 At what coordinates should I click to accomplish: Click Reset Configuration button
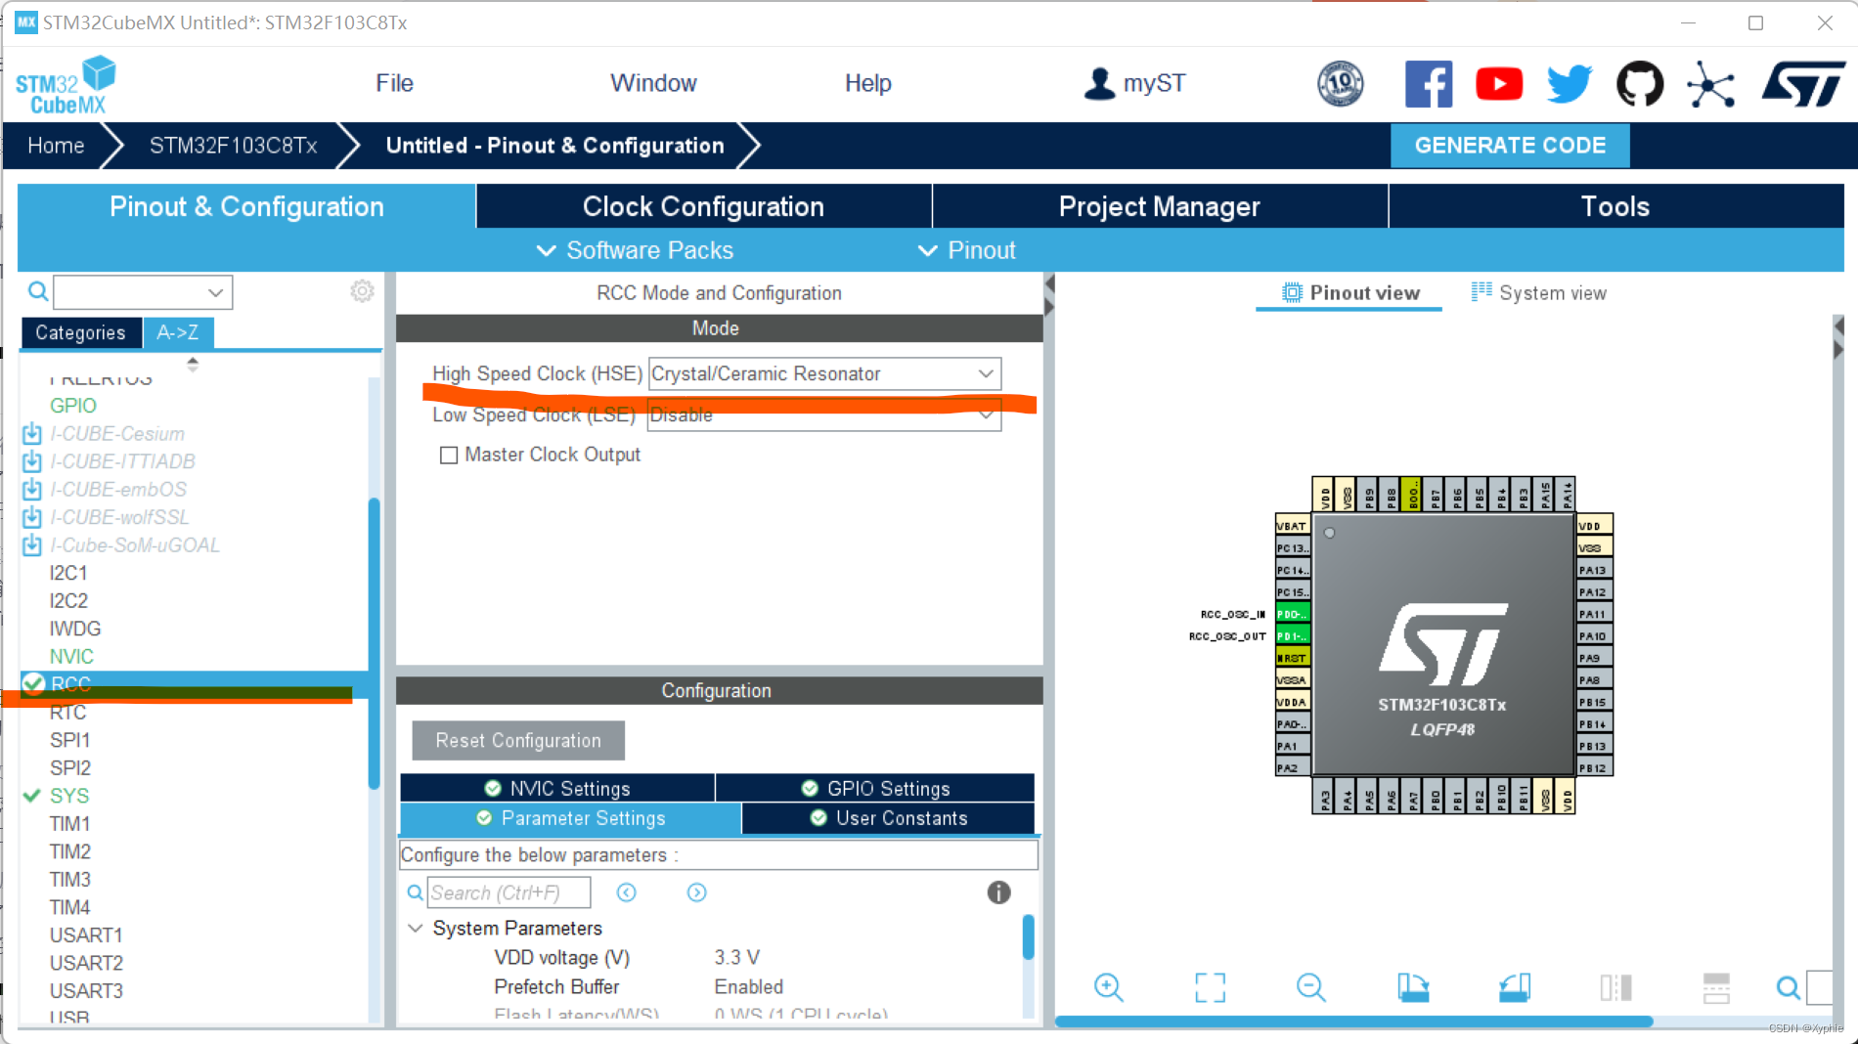pyautogui.click(x=518, y=740)
